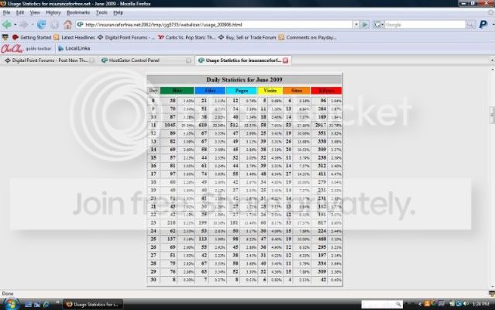Open the Bookmarks menu
Image resolution: width=495 pixels, height=310 pixels.
[78, 12]
